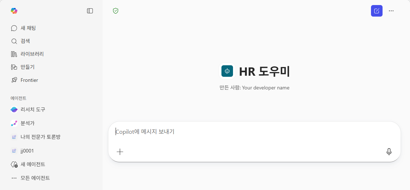Click the 분석가 agent icon

pyautogui.click(x=14, y=123)
